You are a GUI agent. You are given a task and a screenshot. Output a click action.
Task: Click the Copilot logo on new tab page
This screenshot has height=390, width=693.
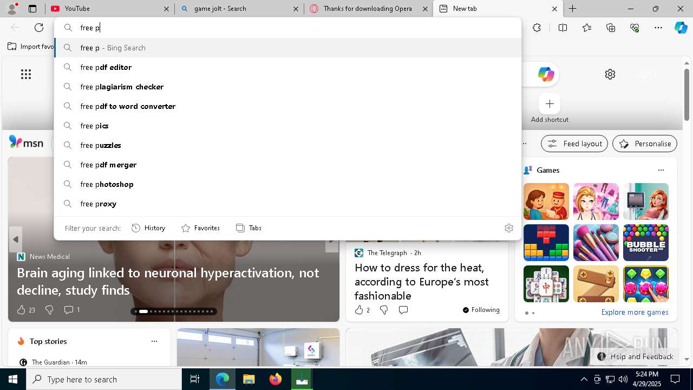[546, 74]
